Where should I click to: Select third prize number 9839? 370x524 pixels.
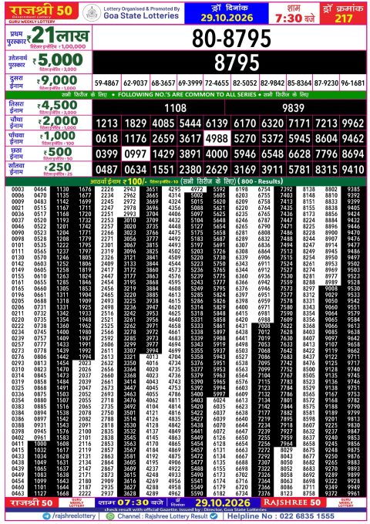click(293, 108)
